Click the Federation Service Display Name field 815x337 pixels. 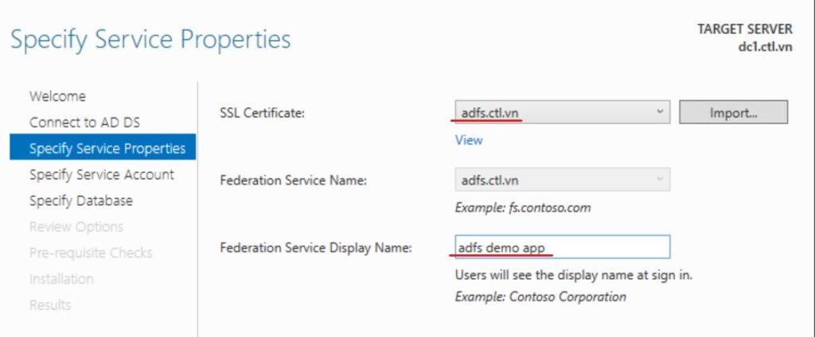tap(562, 248)
